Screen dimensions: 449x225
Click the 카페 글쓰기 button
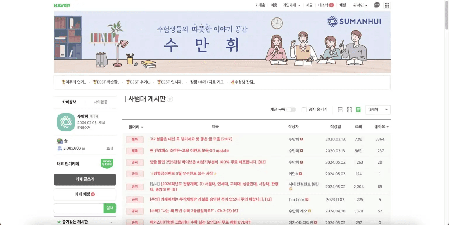click(x=85, y=180)
